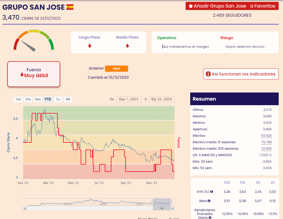
Task: Click the star icon in the favorites button
Action: pyautogui.click(x=191, y=6)
